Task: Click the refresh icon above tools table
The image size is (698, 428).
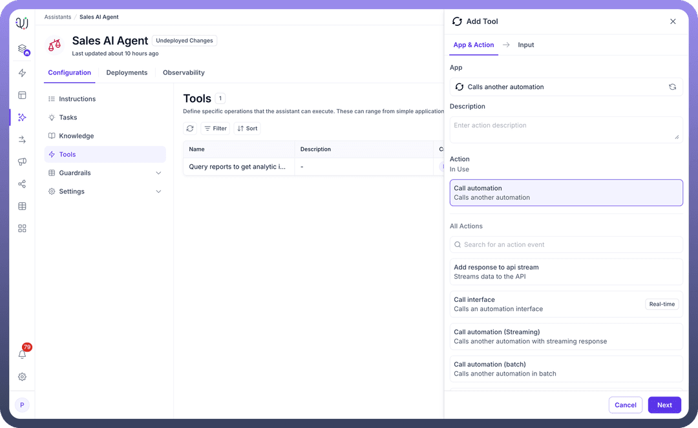Action: point(190,129)
